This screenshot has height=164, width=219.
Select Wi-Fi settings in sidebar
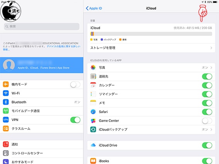pyautogui.click(x=42, y=93)
